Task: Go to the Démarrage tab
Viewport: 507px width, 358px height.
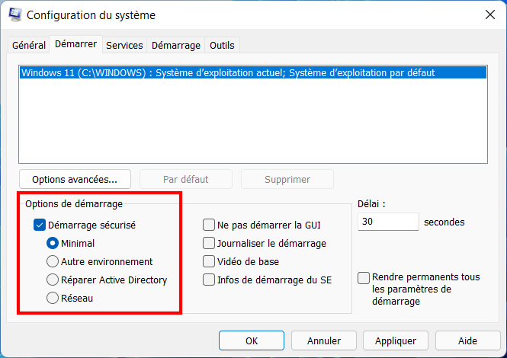Action: pyautogui.click(x=176, y=45)
